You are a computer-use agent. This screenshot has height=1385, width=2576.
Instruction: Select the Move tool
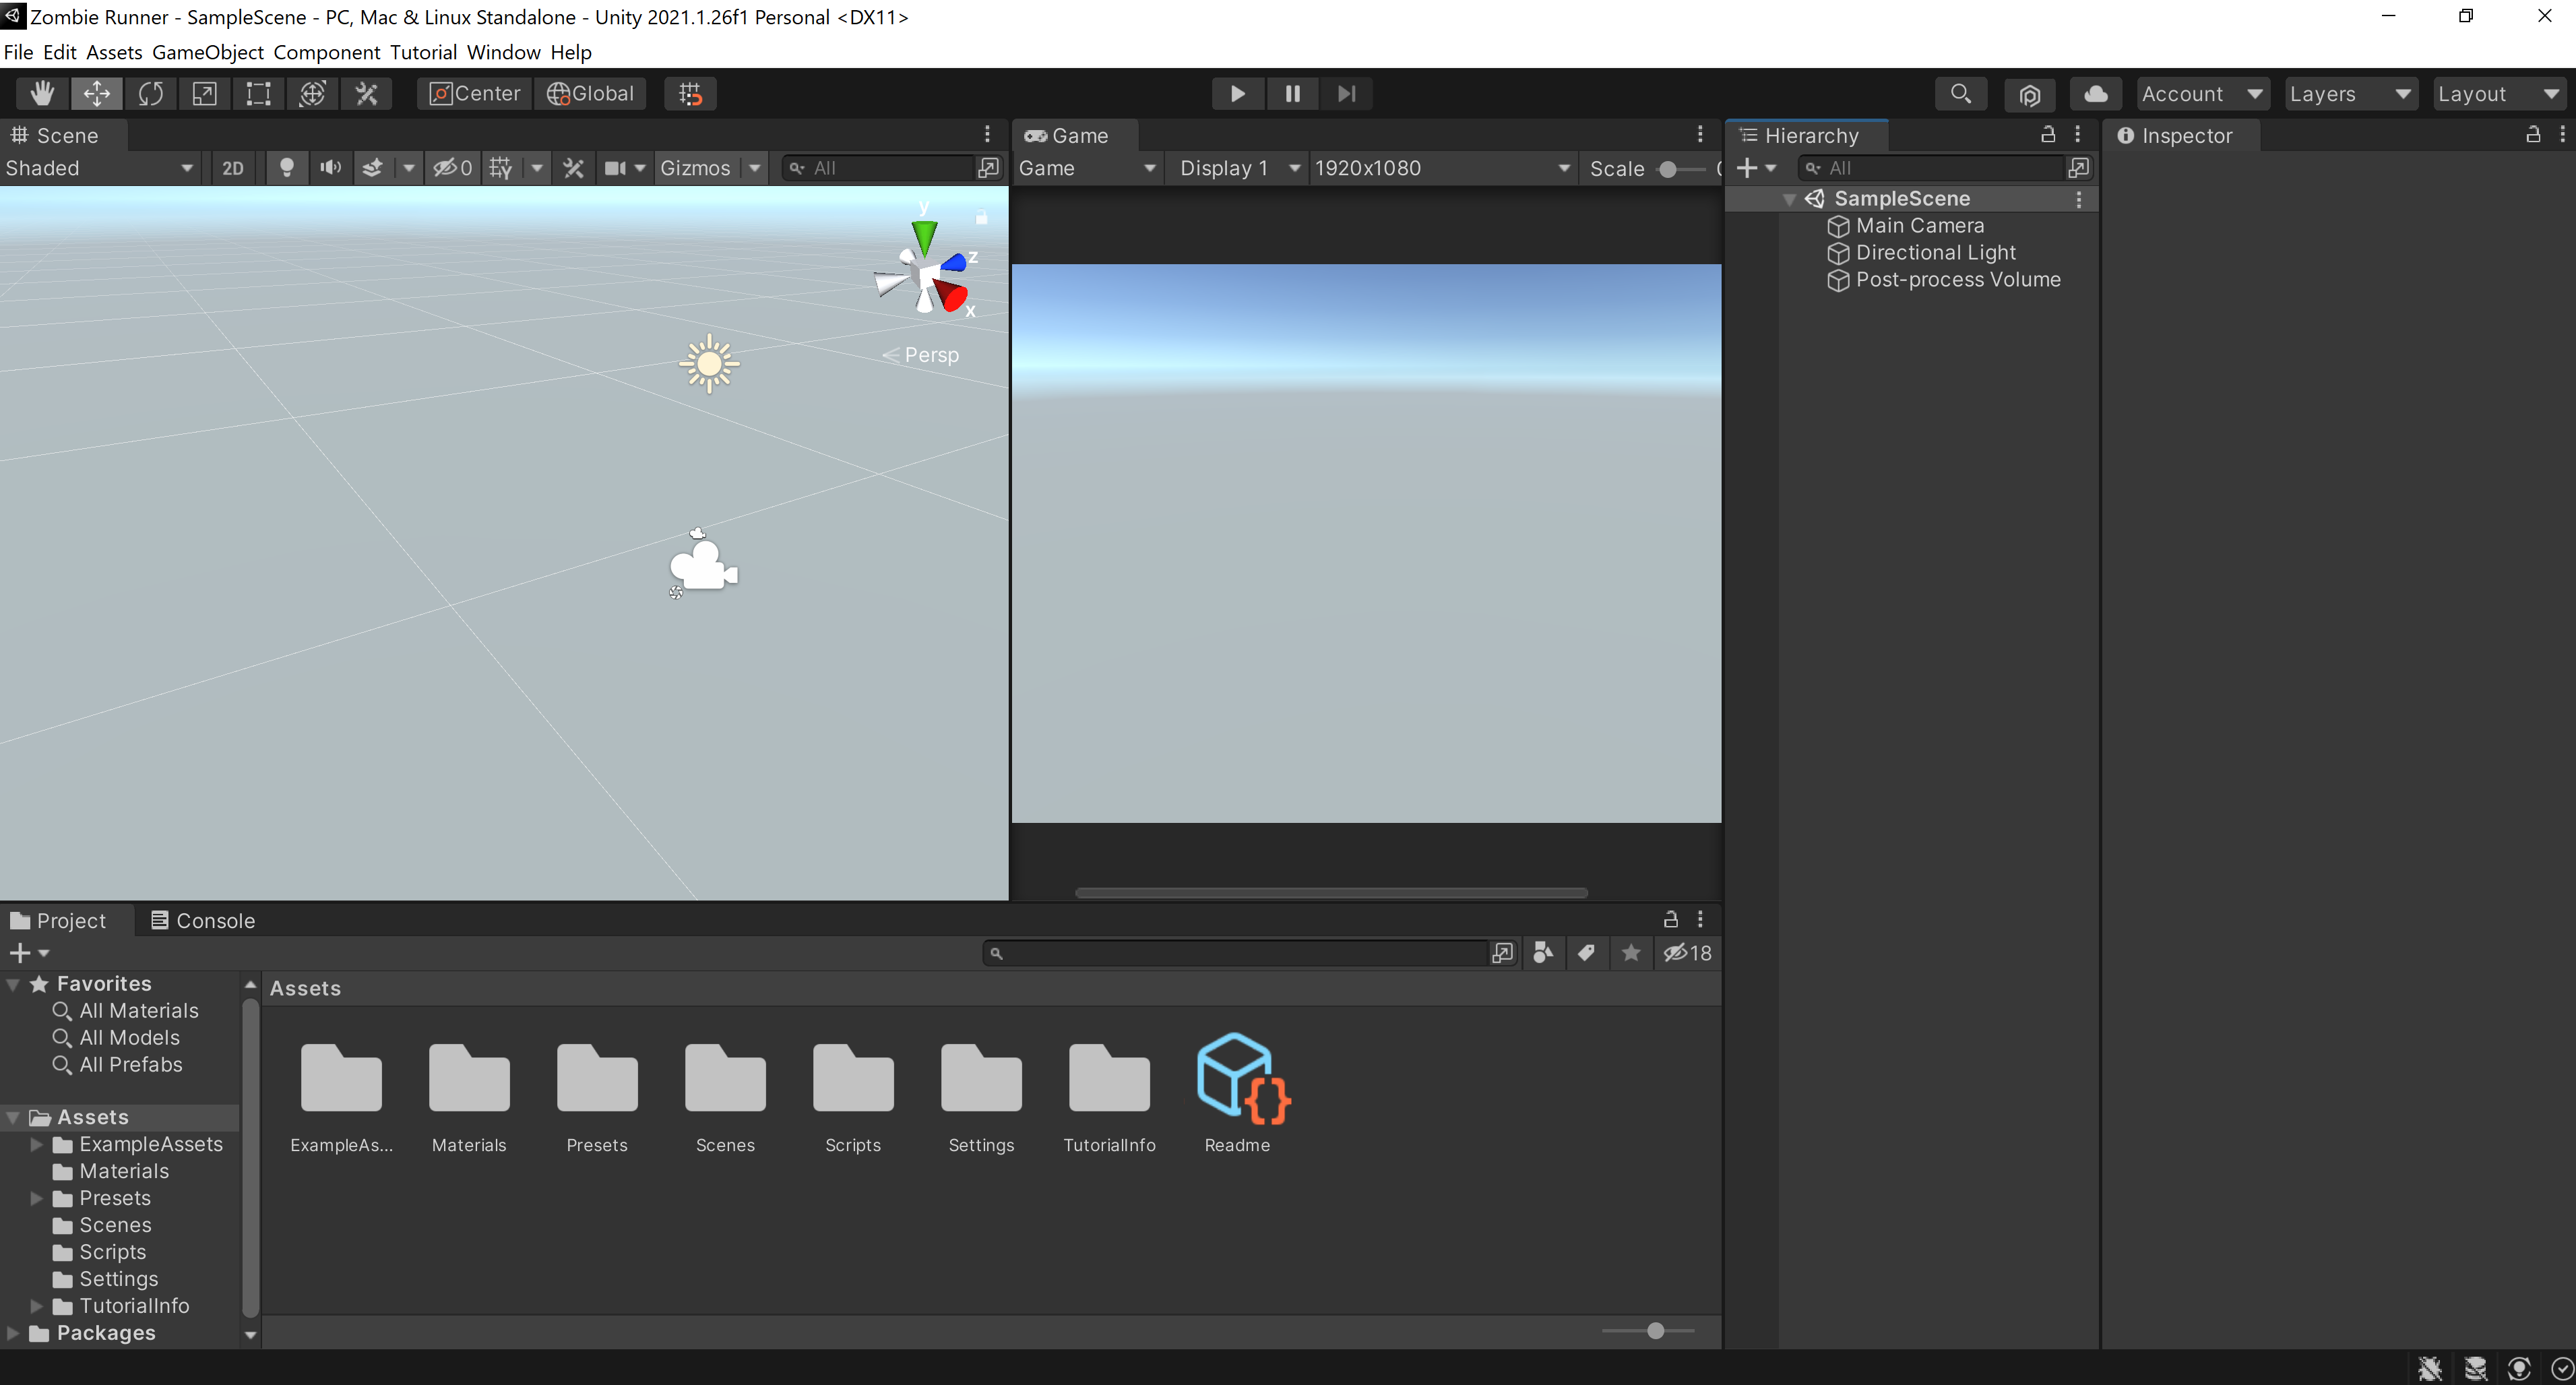[96, 94]
